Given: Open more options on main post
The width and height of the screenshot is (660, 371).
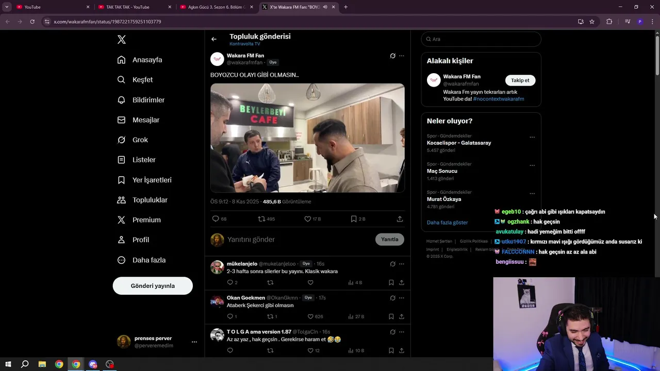Looking at the screenshot, I should (x=402, y=56).
